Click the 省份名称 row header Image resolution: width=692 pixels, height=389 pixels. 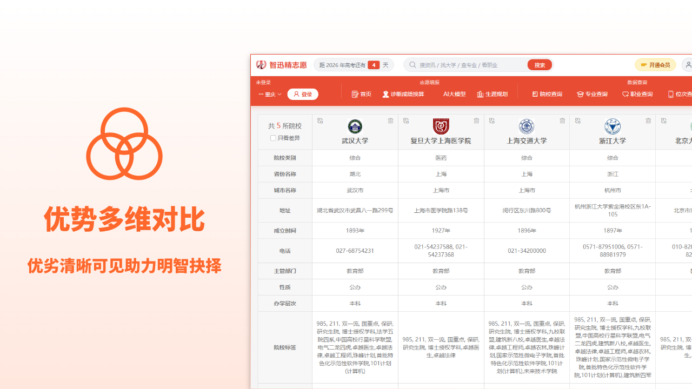285,174
